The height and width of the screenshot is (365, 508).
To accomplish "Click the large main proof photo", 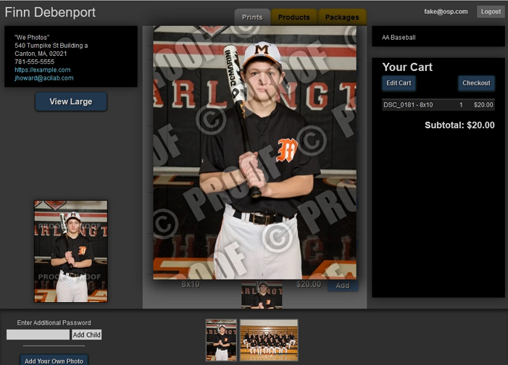I will pyautogui.click(x=254, y=152).
